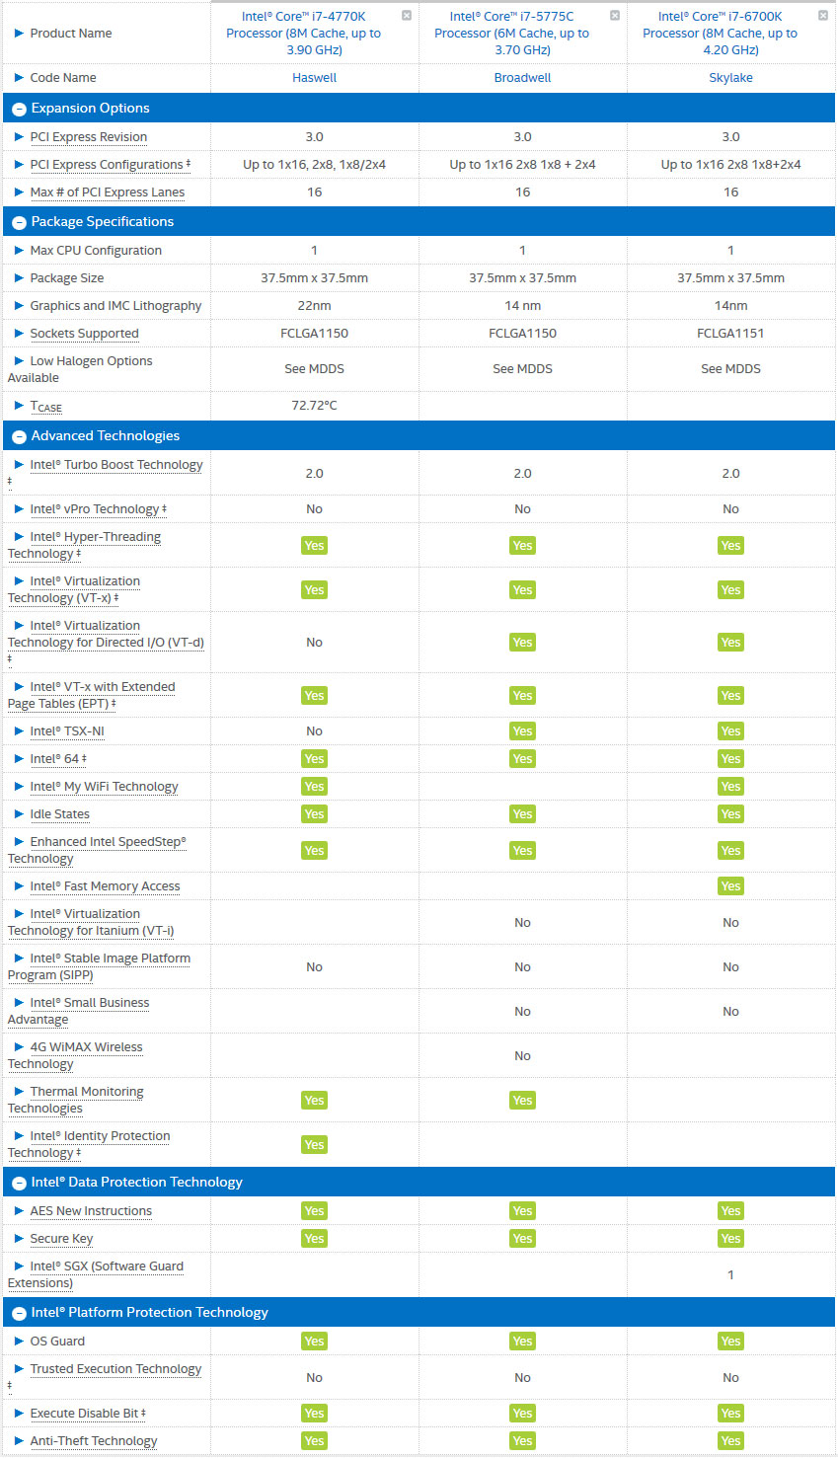838x1458 pixels.
Task: Show the Stable Image Platform Program definition
Action: 99,966
